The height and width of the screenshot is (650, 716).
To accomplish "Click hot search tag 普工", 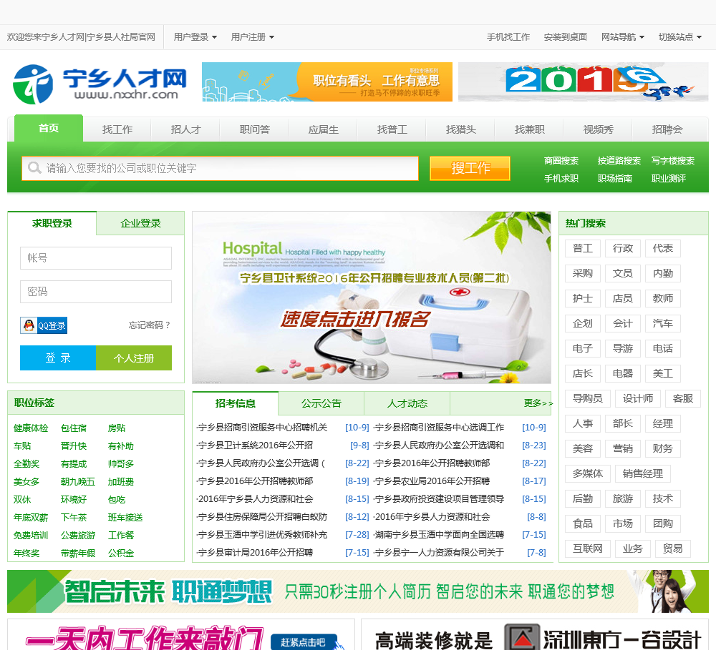I will pos(583,248).
